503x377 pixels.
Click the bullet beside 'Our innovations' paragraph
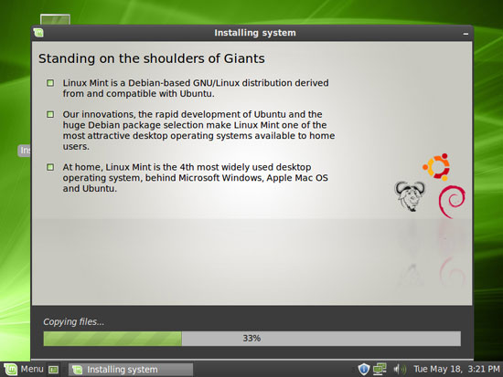[50, 114]
